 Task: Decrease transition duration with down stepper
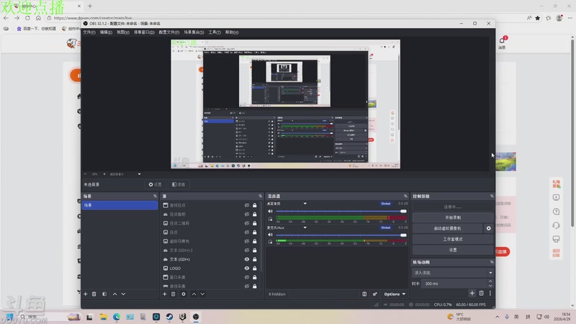tap(490, 286)
